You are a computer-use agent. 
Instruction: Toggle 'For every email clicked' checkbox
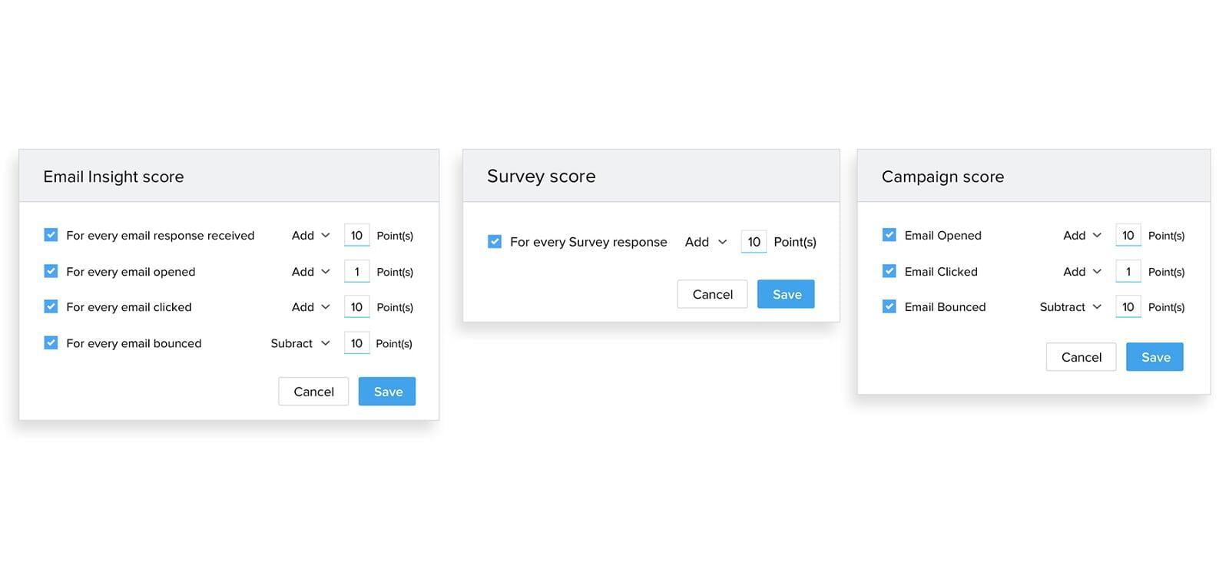click(x=51, y=306)
